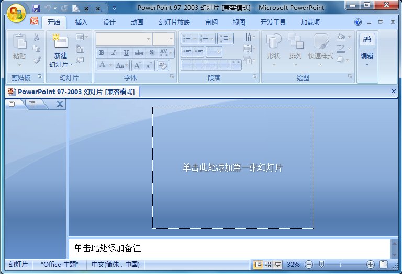Decrease font size with the small A
This screenshot has width=402, height=274.
149,65
